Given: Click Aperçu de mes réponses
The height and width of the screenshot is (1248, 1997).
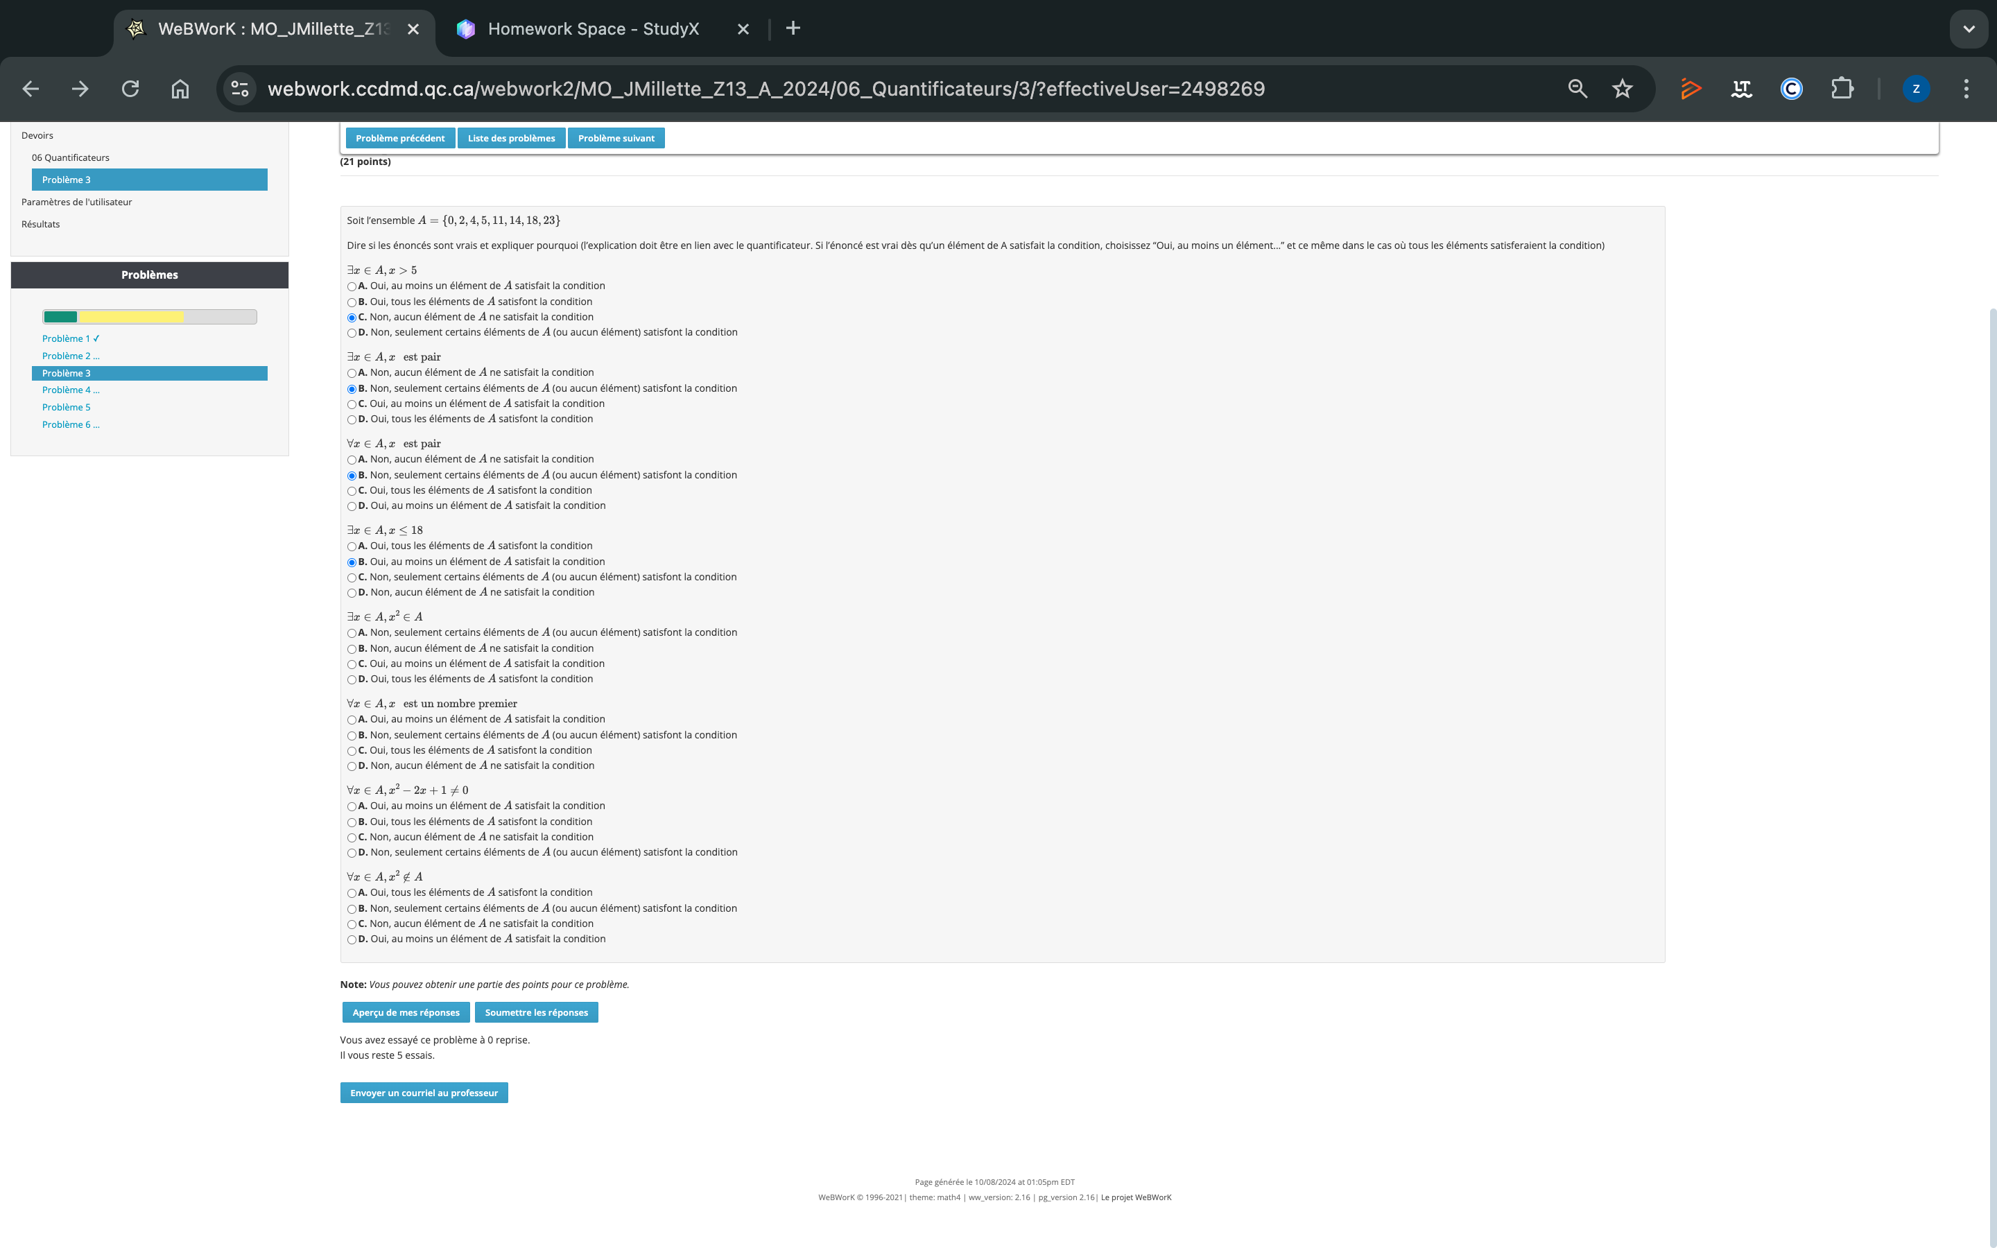Looking at the screenshot, I should point(406,1012).
